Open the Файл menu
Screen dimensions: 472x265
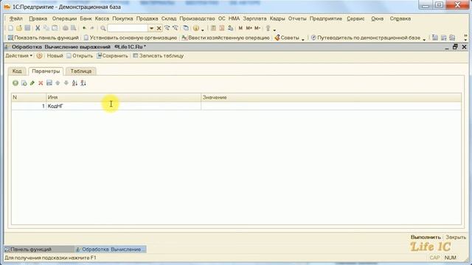point(16,18)
